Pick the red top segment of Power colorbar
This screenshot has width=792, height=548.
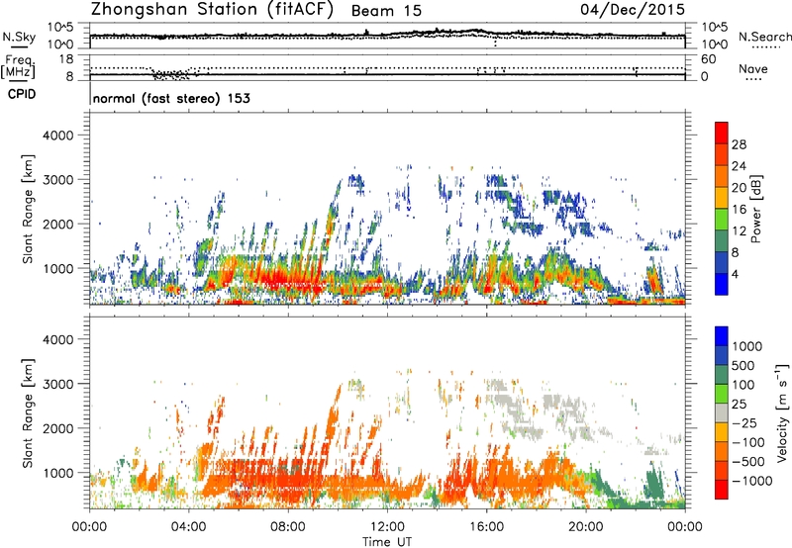coord(722,134)
